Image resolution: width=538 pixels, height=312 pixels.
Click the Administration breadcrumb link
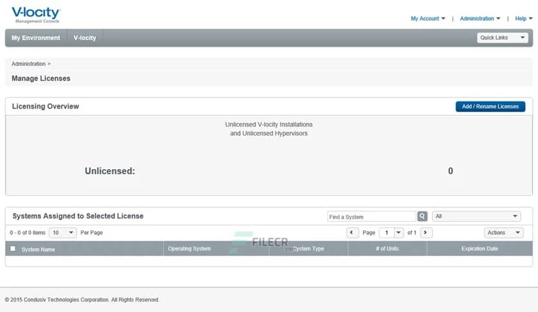click(x=28, y=64)
